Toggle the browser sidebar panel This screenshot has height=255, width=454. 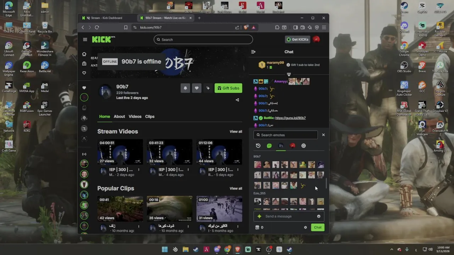point(295,27)
